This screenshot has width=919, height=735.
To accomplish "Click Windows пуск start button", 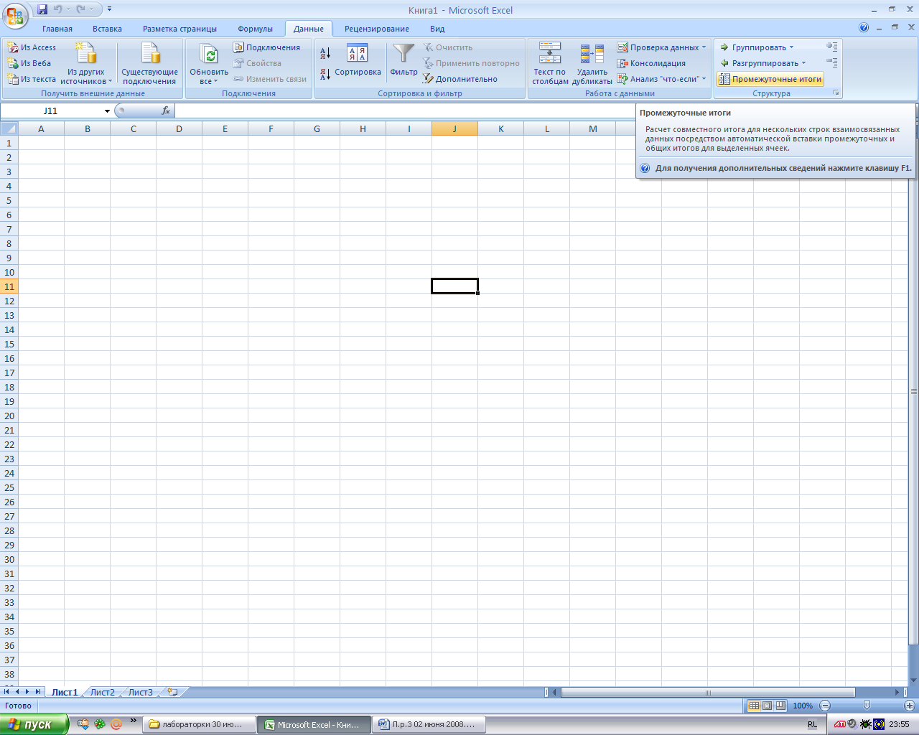I will pos(34,724).
